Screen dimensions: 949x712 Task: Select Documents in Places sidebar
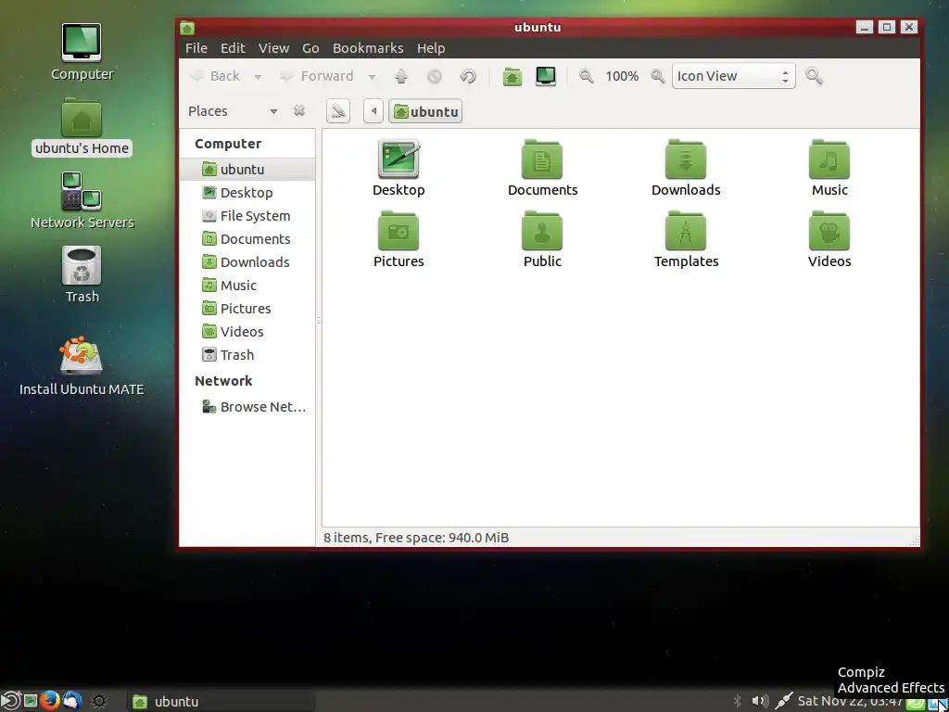(247, 239)
